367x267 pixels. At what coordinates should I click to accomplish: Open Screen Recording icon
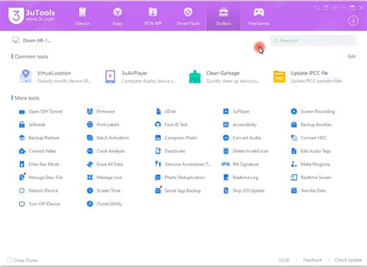(294, 111)
